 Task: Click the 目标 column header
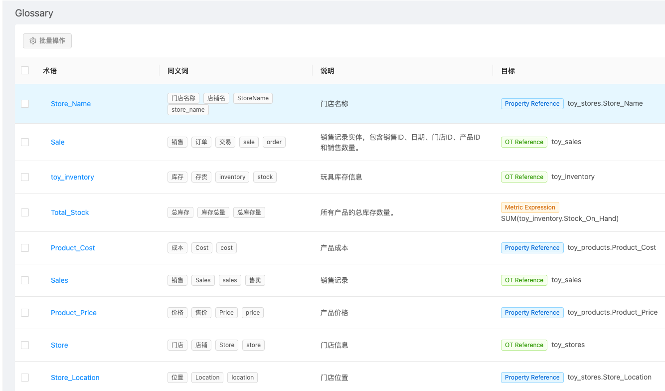click(508, 71)
